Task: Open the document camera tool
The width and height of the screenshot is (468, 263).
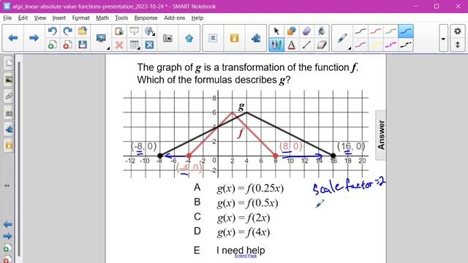Action: pyautogui.click(x=167, y=38)
